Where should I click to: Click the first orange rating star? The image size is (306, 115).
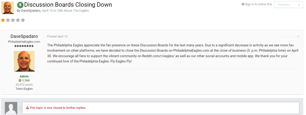tap(3, 20)
